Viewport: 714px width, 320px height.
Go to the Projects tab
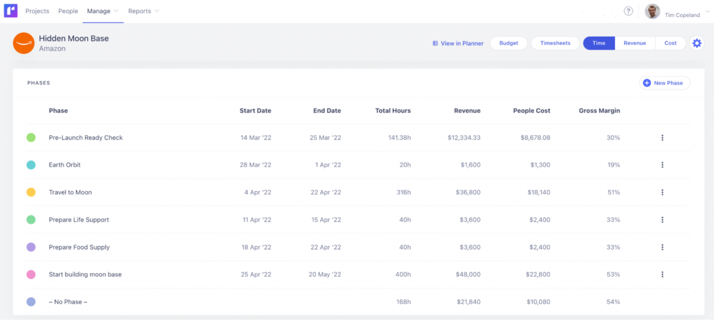click(37, 11)
